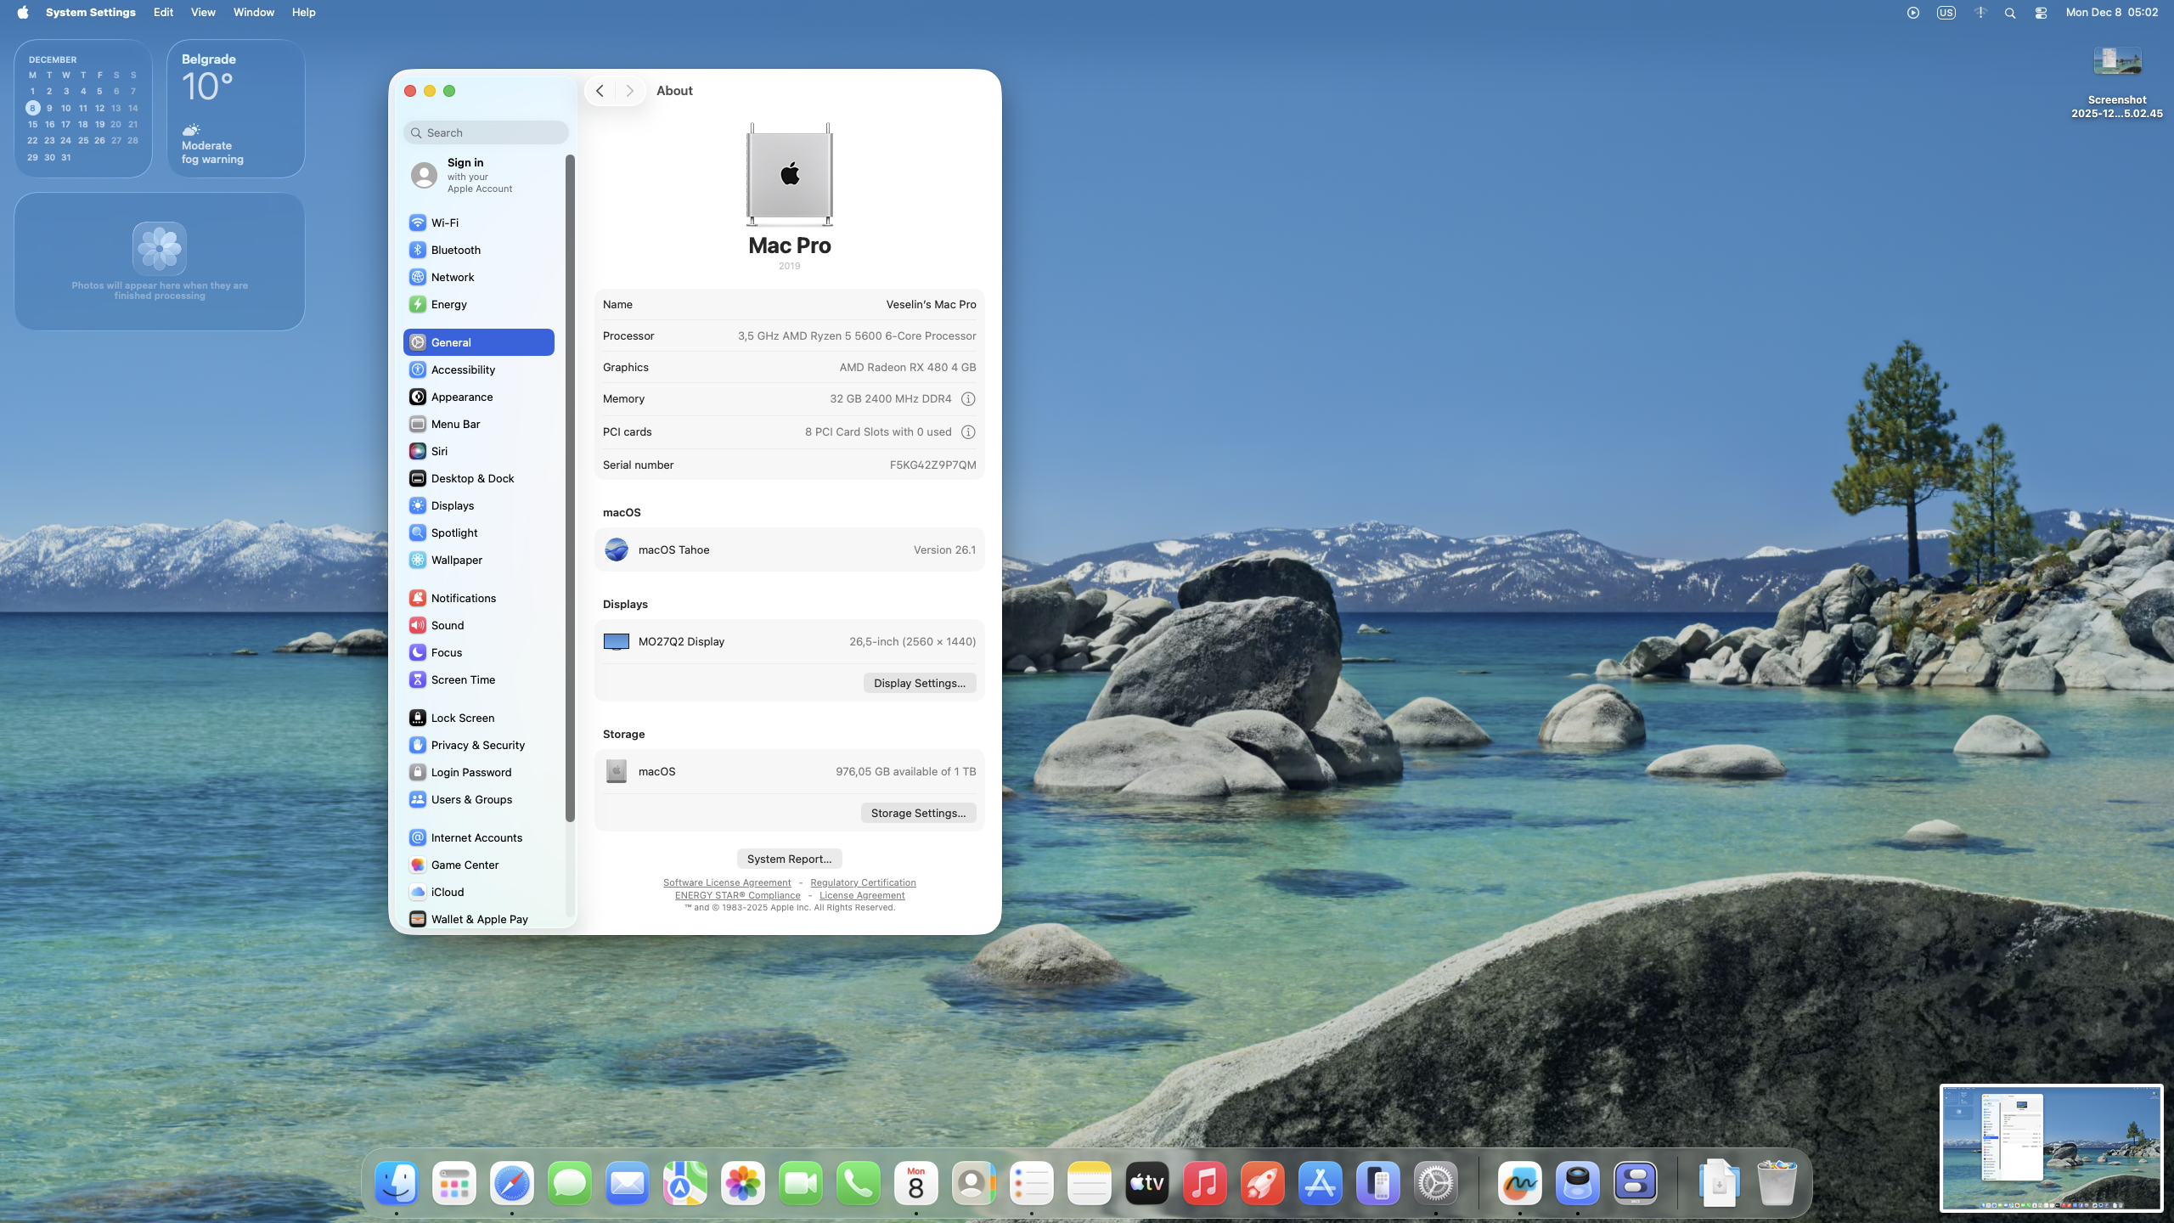Open the US input source menu

pos(1946,13)
